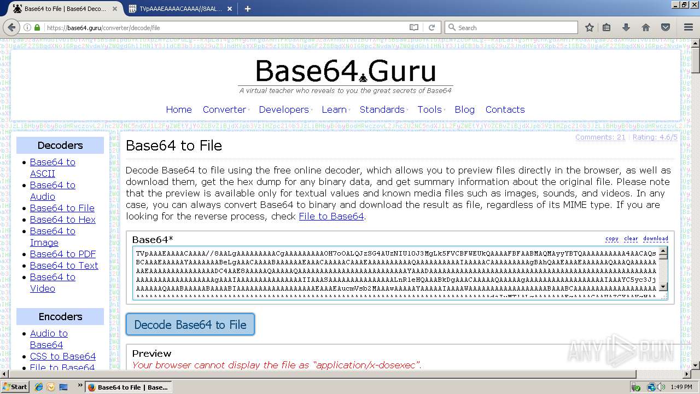This screenshot has height=394, width=700.
Task: Open site information icon in address bar
Action: point(27,27)
